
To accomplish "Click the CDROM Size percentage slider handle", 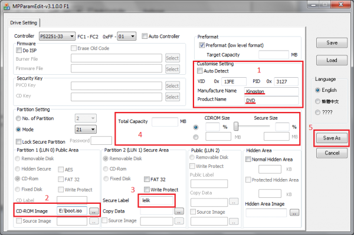I will pyautogui.click(x=236, y=127).
